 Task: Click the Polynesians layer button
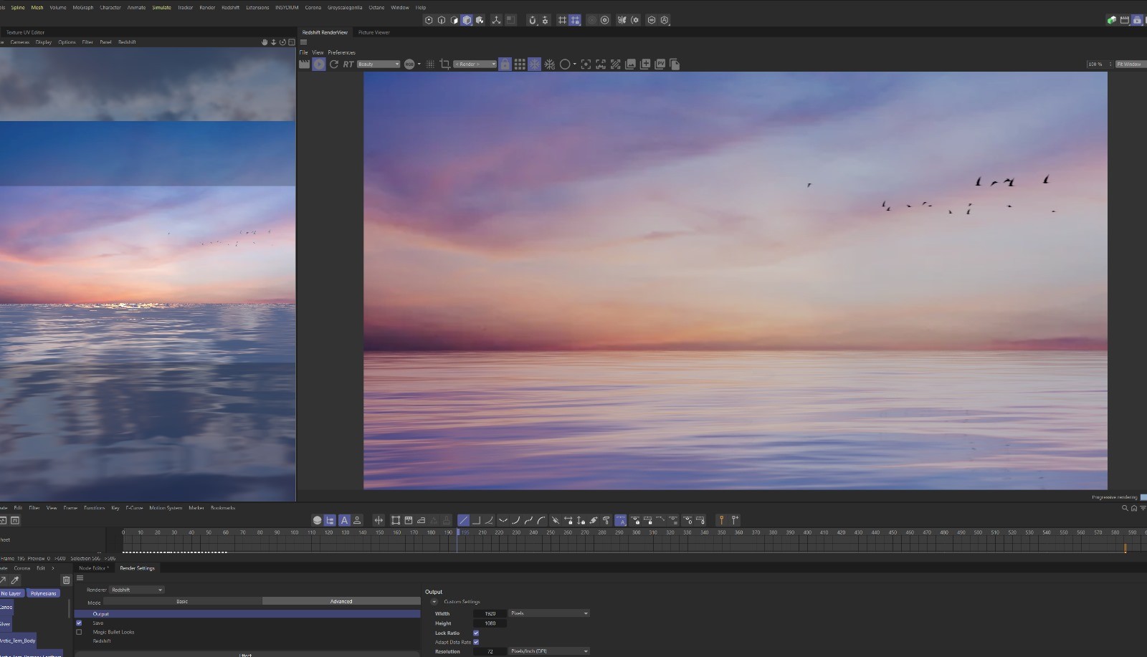tap(43, 593)
